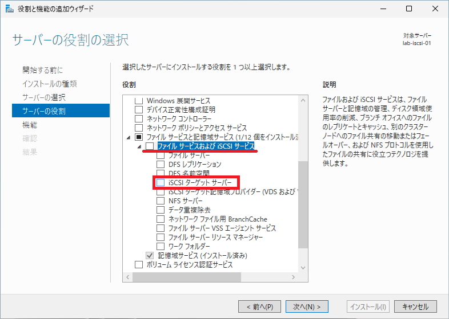Viewport: 449px width, 319px height.
Task: Select NFS サーバー row text
Action: 186,201
